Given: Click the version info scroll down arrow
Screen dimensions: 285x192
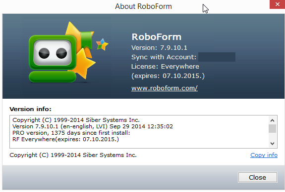Looking at the screenshot, I should click(x=272, y=144).
